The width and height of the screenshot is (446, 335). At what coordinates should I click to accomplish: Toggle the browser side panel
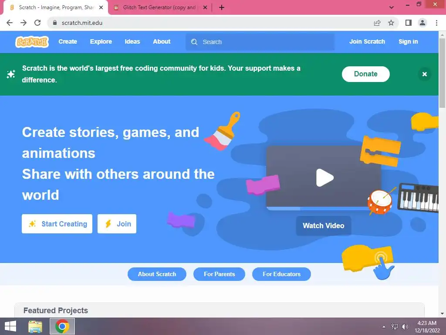[409, 23]
